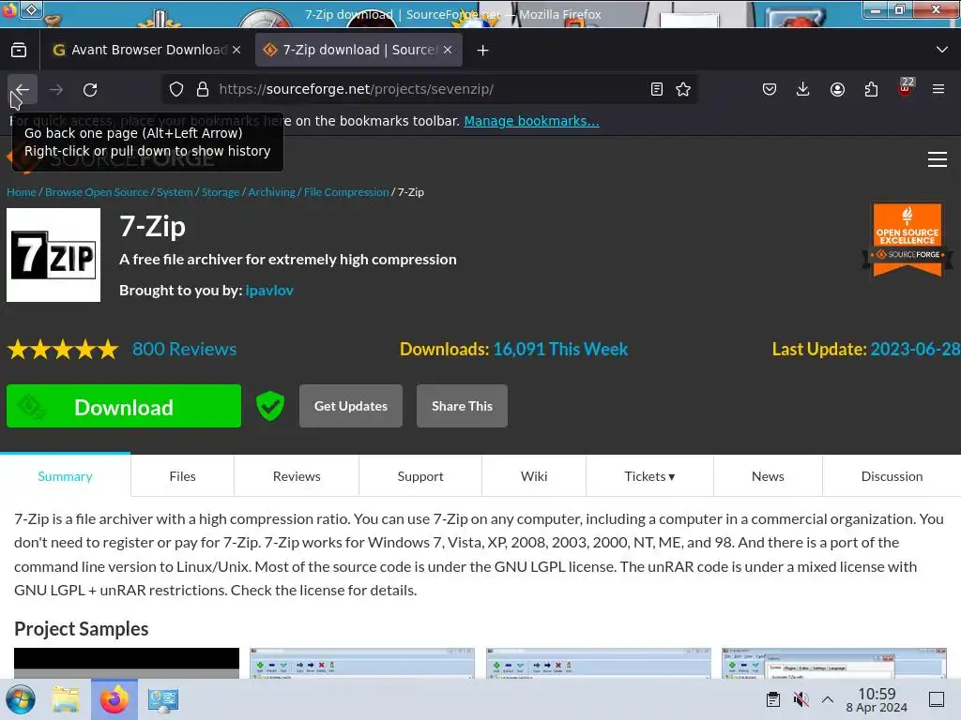Open the extensions puzzle icon
The width and height of the screenshot is (961, 720).
point(871,89)
